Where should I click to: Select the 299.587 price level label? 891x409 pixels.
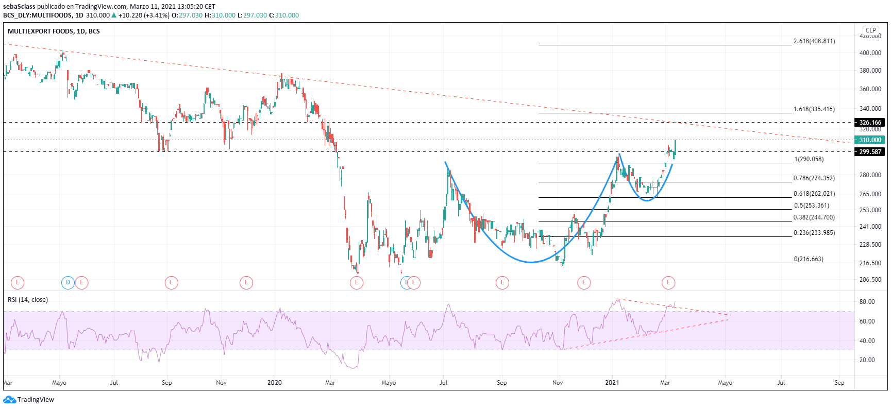coord(870,152)
